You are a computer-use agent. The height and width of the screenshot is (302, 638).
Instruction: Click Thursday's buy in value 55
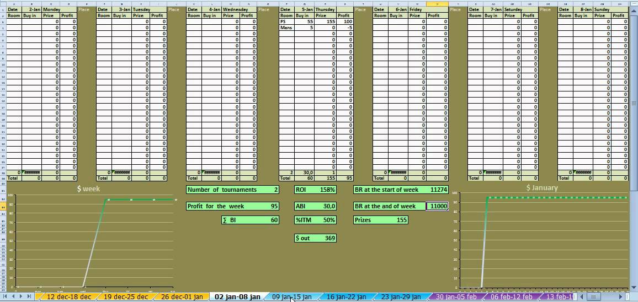[x=304, y=21]
